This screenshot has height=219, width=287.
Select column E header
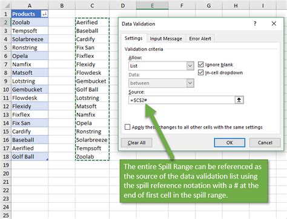tap(153, 5)
